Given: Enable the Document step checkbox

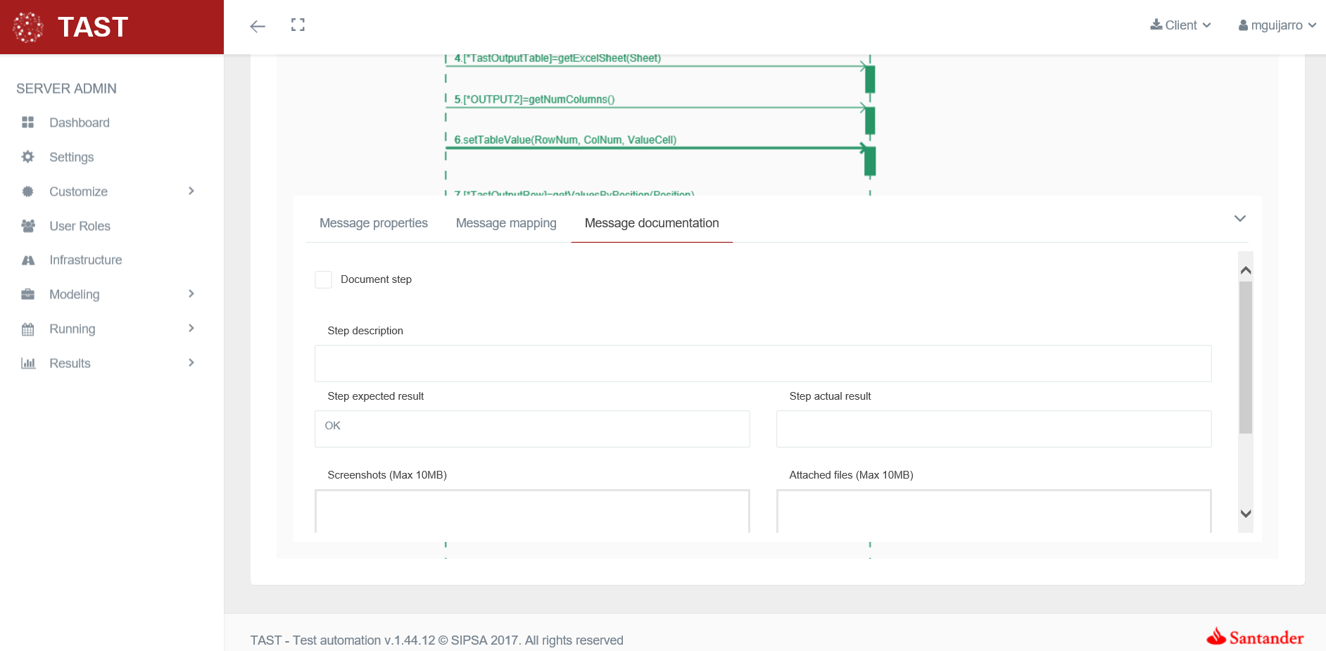Looking at the screenshot, I should click(x=323, y=279).
